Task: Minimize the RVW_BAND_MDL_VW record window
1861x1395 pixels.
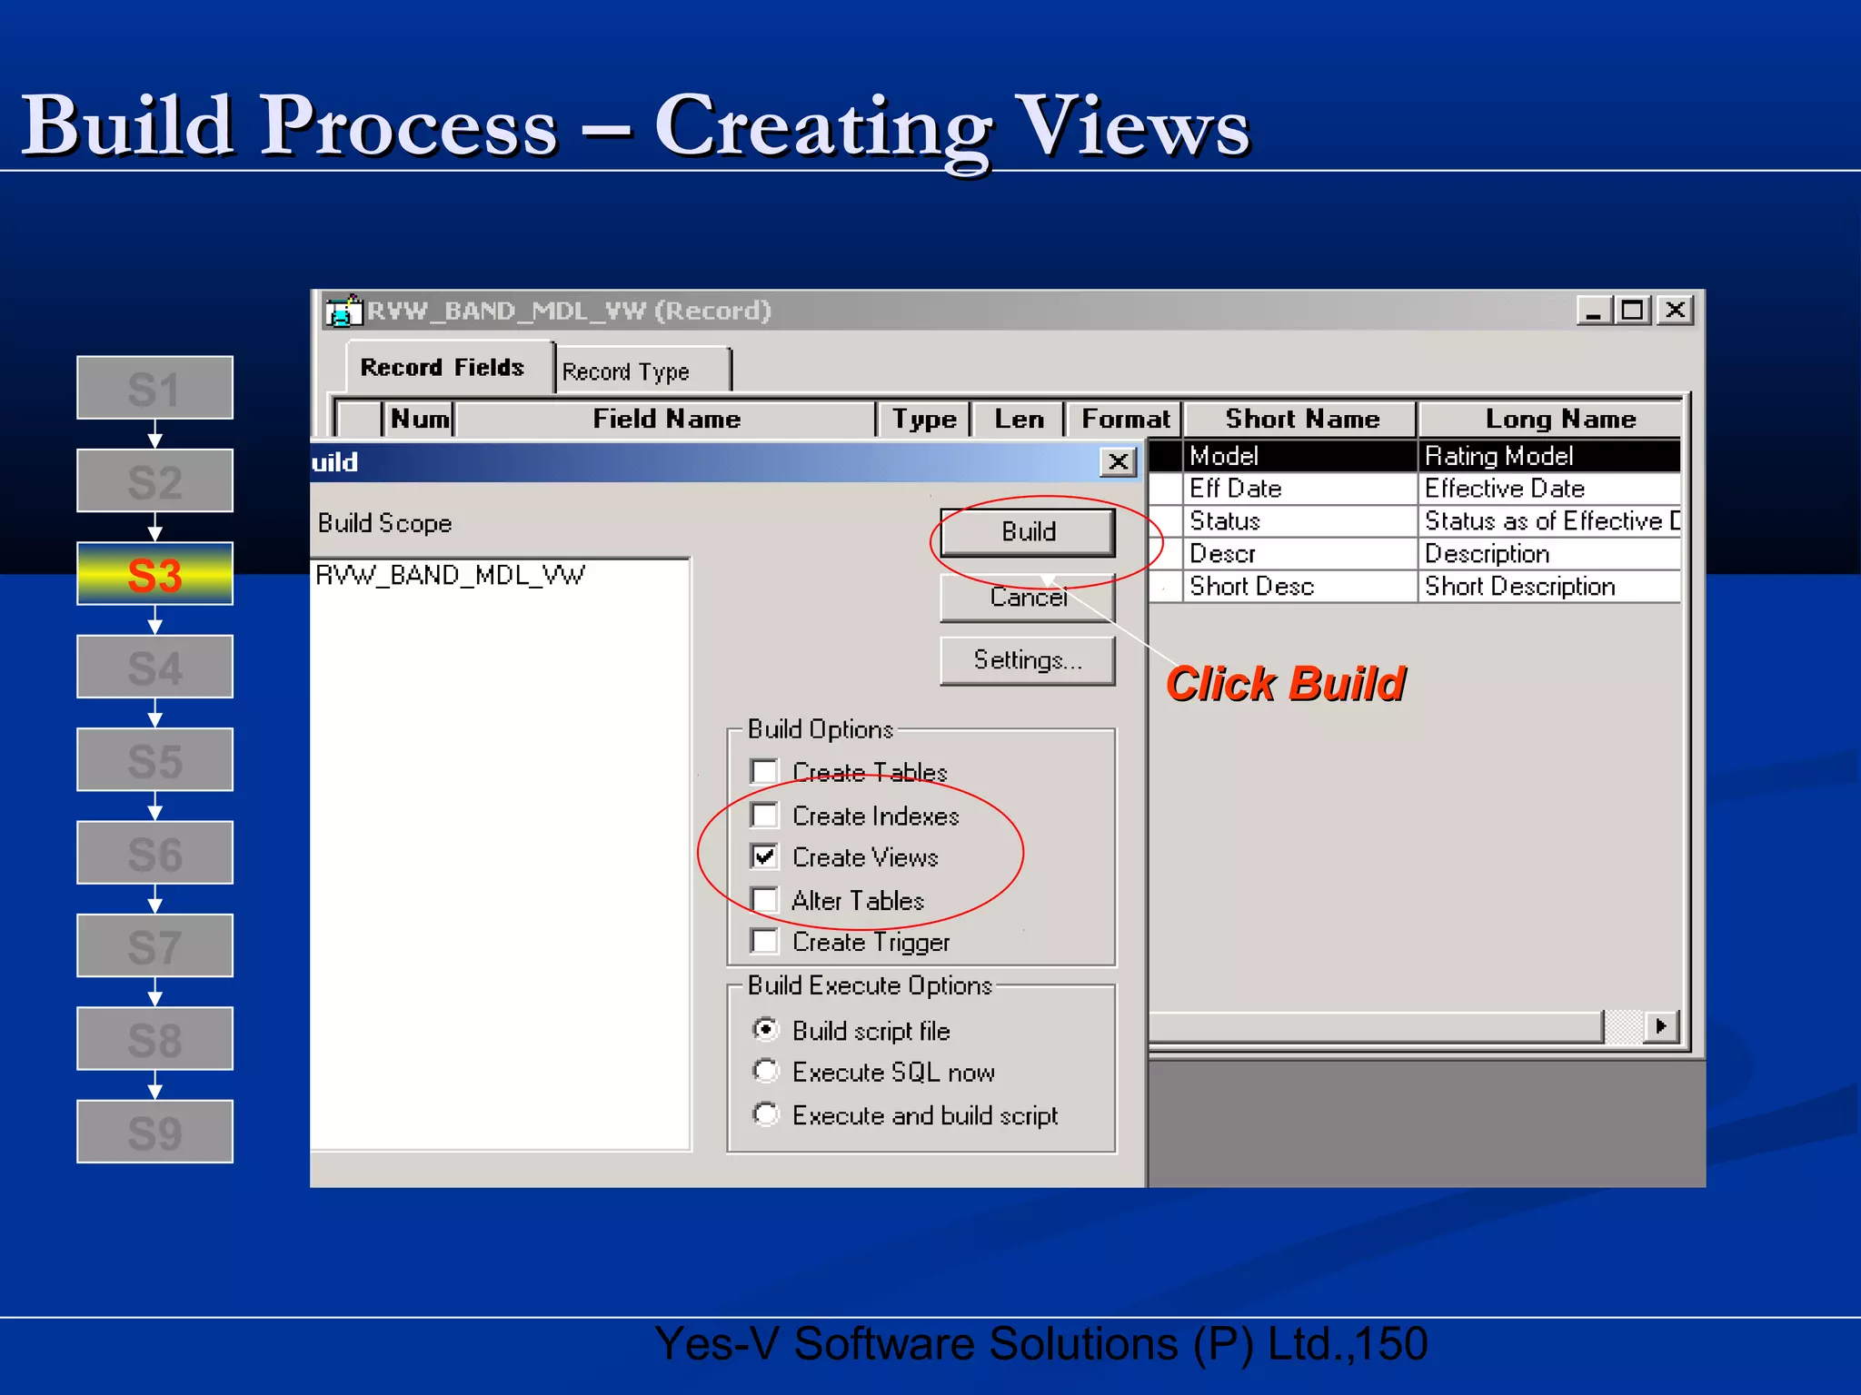Action: tap(1593, 311)
